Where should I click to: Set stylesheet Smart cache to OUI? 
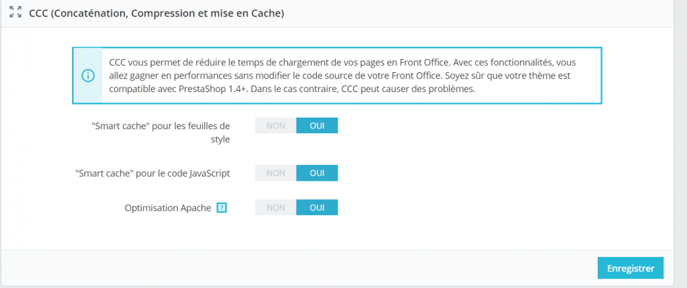[x=317, y=125]
